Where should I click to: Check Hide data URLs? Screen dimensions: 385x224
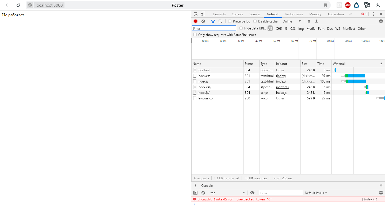click(241, 28)
